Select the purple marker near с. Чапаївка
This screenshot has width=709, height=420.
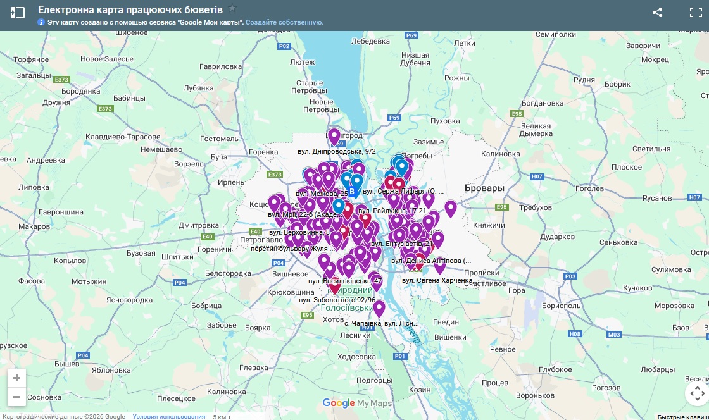[x=379, y=309]
